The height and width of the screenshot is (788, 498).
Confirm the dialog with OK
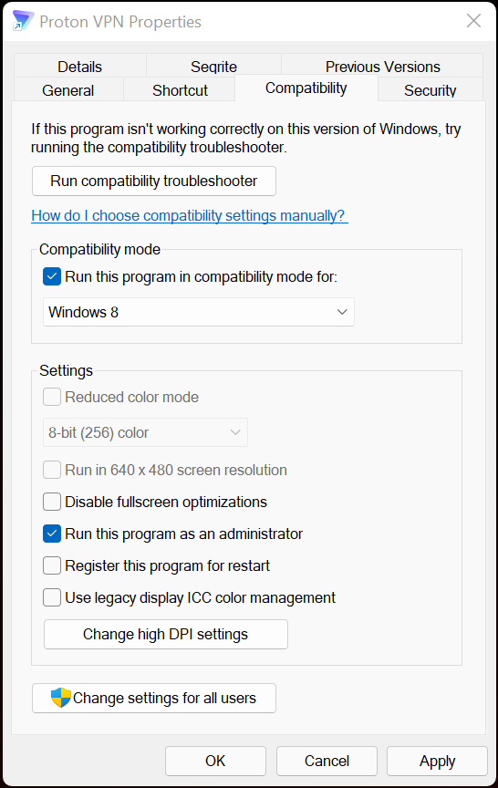(215, 761)
